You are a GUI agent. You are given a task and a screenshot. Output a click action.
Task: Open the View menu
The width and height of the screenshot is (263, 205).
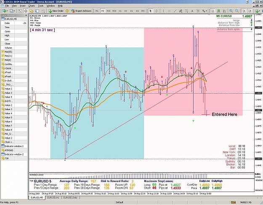pyautogui.click(x=14, y=6)
